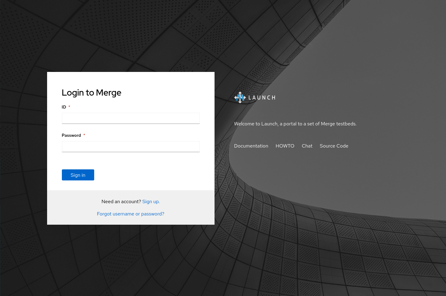Focus the ID input field

coord(131,118)
